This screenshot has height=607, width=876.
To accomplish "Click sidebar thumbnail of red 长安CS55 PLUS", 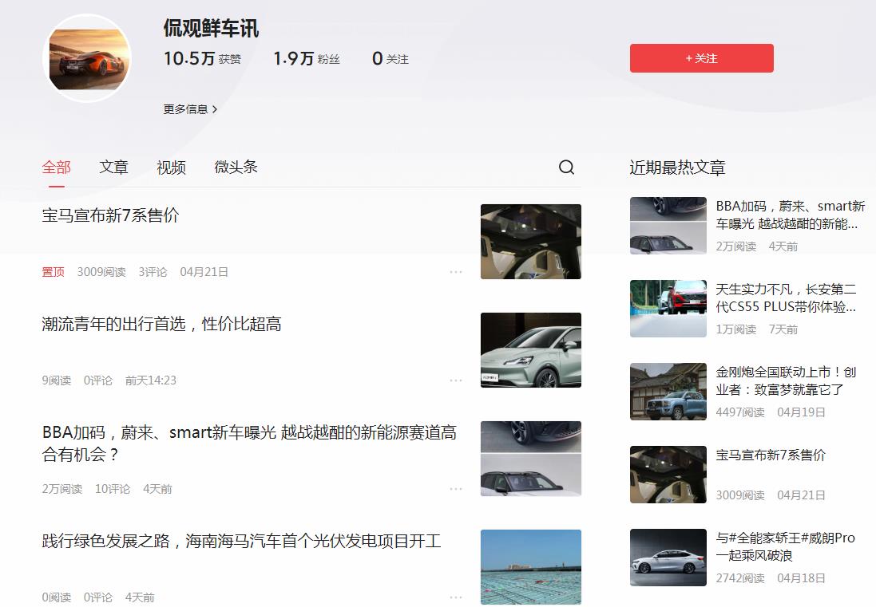I will [668, 309].
